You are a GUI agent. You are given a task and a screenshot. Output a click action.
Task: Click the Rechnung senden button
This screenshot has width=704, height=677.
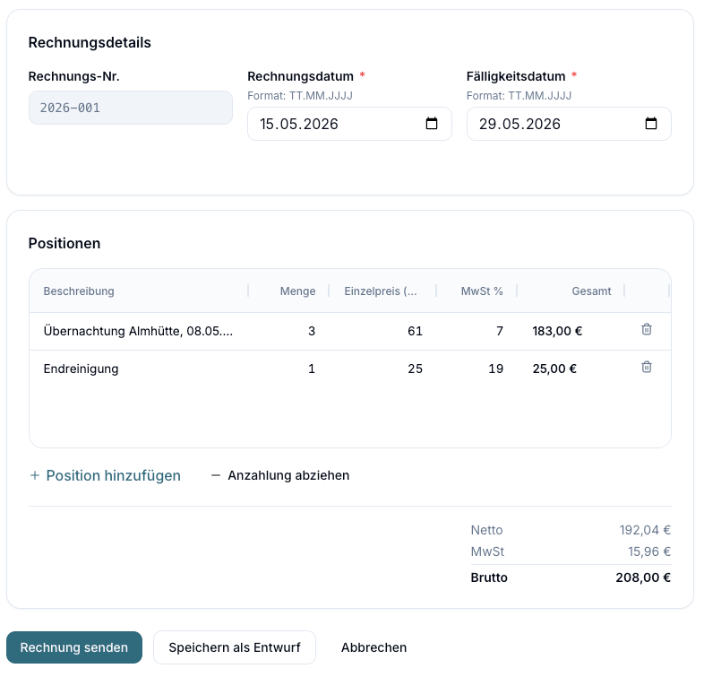pos(74,647)
